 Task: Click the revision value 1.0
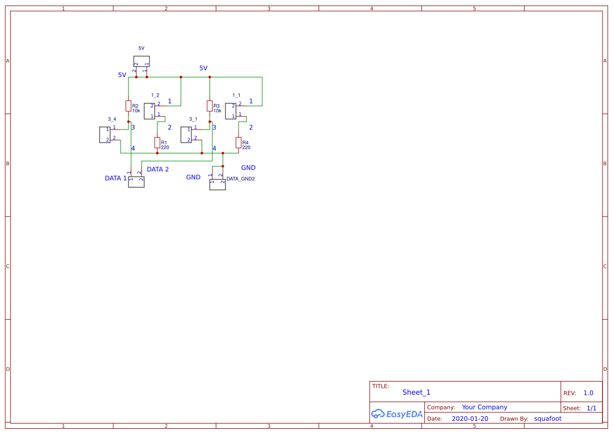point(588,393)
